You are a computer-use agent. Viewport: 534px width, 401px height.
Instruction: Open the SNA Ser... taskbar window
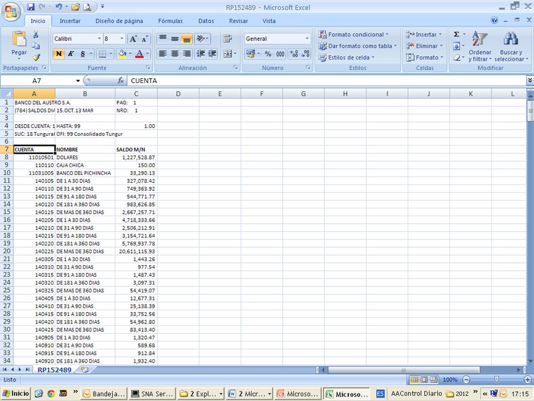tap(153, 394)
